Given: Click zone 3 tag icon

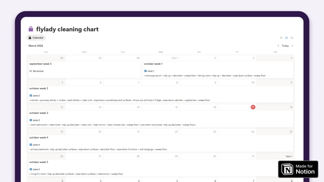Looking at the screenshot, I should coord(31,120).
